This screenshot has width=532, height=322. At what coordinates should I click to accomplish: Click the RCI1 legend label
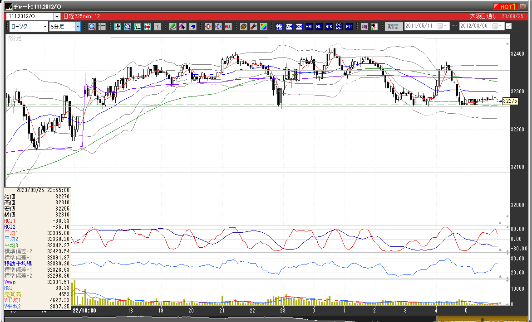(10, 221)
